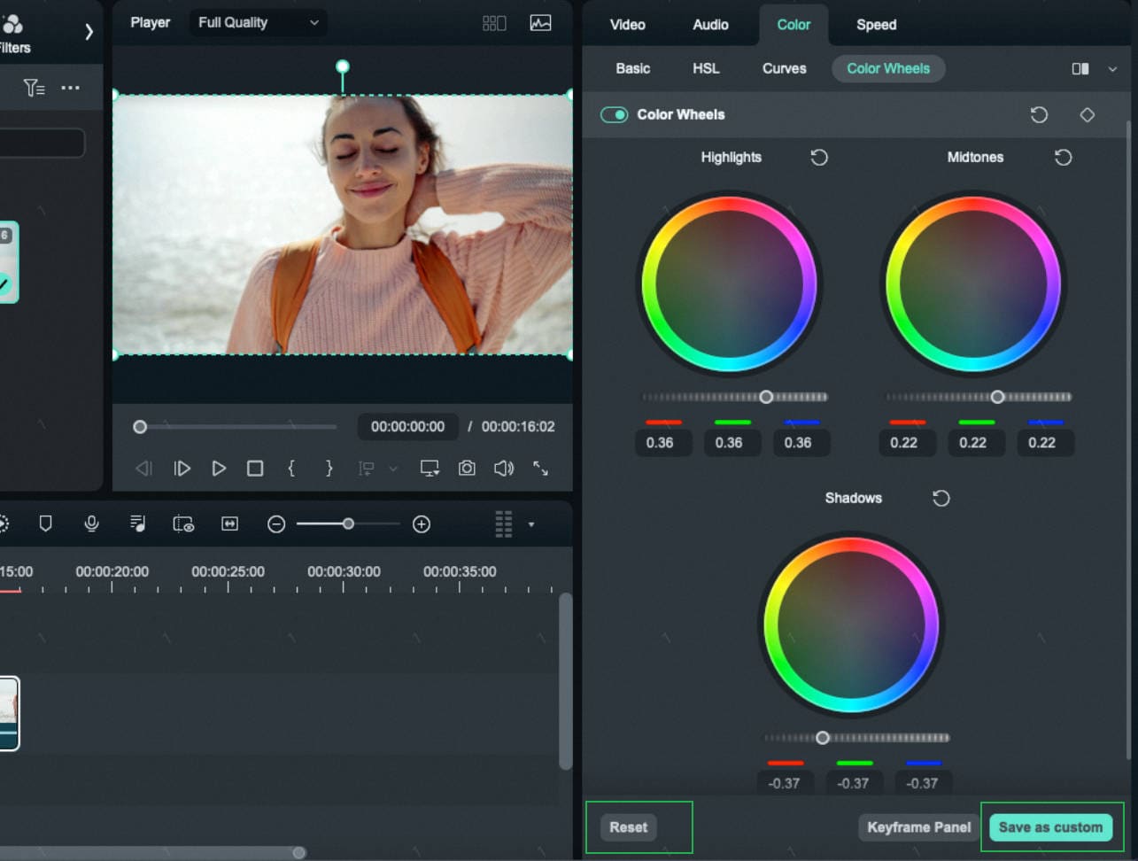Open the Keyframe Panel button

click(x=918, y=827)
